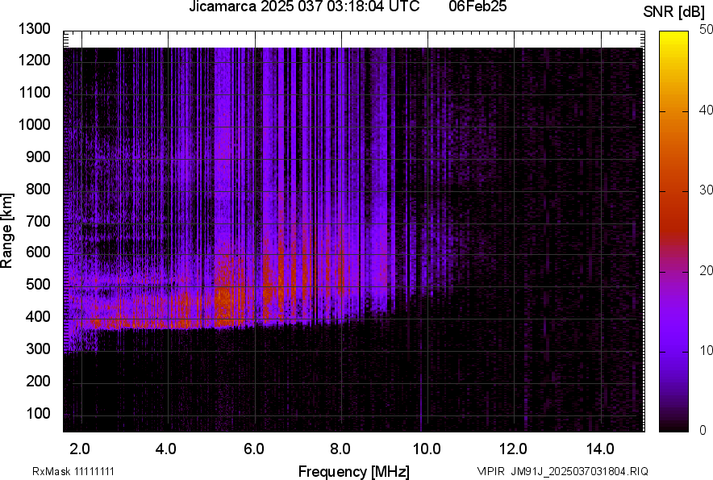Click the 30 tick label on the colorbar
Image resolution: width=713 pixels, height=480 pixels.
pos(707,190)
